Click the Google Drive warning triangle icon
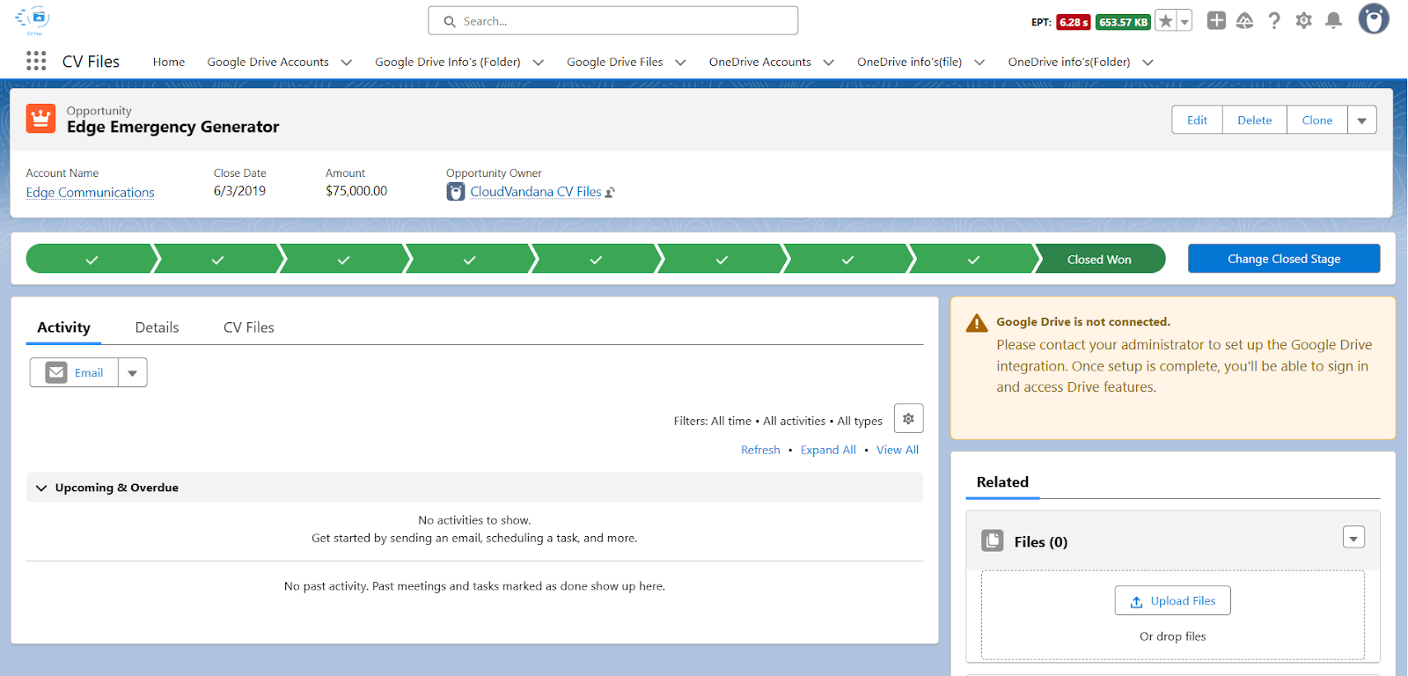The width and height of the screenshot is (1408, 676). 977,323
